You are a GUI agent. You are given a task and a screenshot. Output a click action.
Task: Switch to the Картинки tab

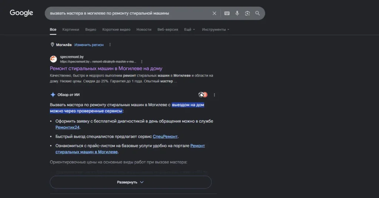click(x=71, y=30)
